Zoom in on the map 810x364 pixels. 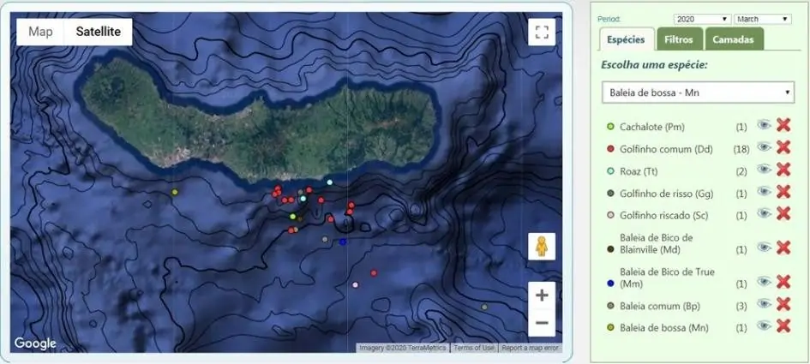(x=542, y=295)
